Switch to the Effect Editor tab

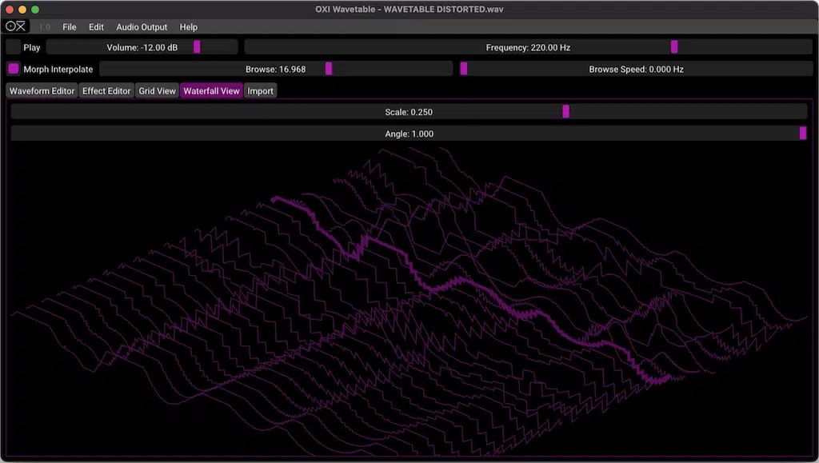tap(106, 91)
